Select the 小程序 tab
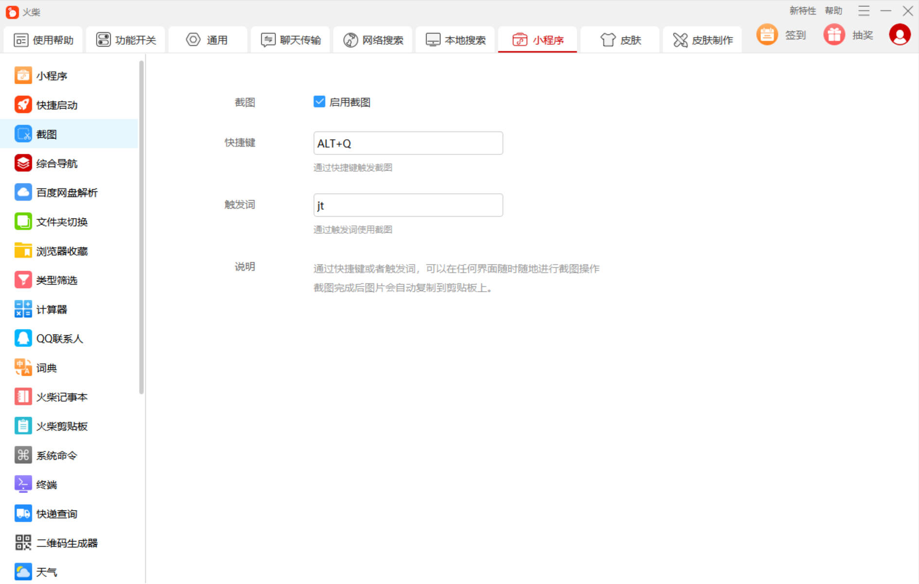 coord(538,40)
